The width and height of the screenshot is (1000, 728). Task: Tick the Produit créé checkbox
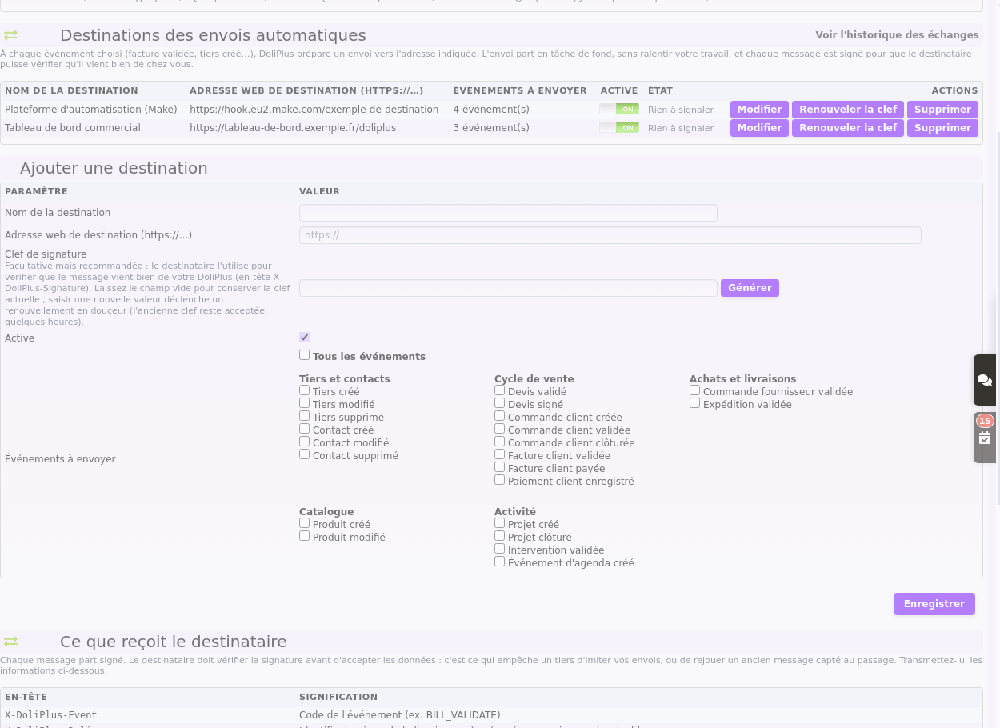(x=304, y=523)
